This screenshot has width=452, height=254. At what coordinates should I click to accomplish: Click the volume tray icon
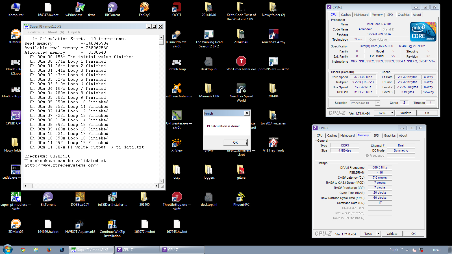tap(414, 250)
